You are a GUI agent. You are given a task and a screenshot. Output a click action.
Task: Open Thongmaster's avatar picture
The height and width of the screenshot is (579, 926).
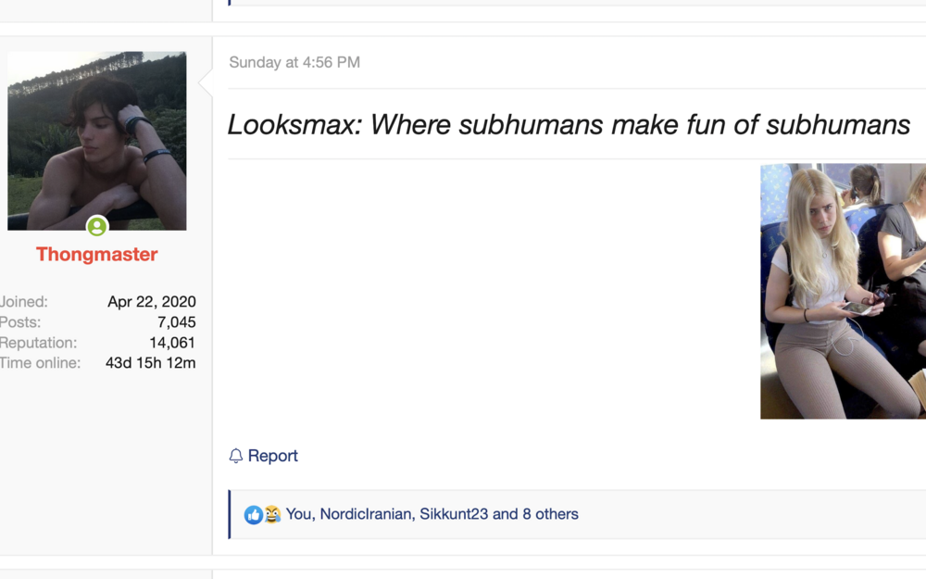(x=97, y=140)
